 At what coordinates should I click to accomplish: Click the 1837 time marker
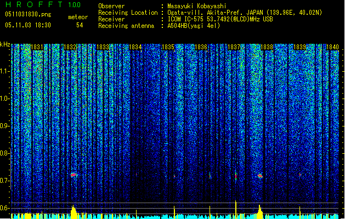234,47
